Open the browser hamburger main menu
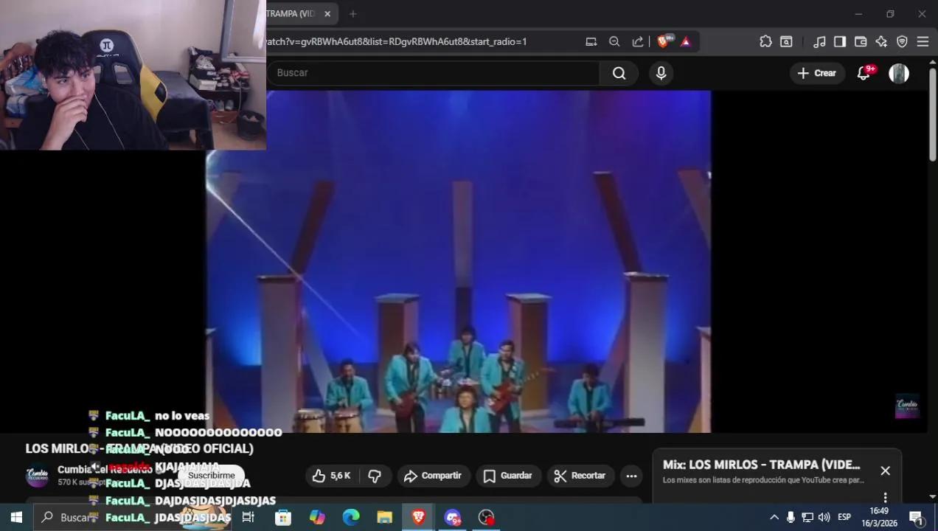The image size is (938, 531). point(923,42)
